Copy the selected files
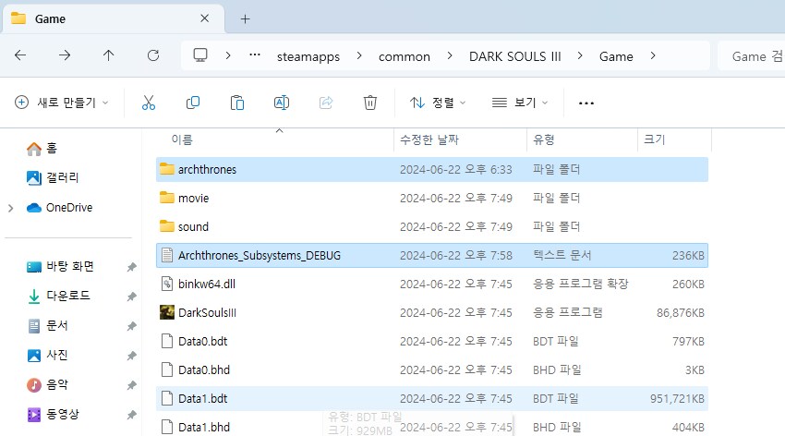Viewport: 785px width, 436px height. coord(193,103)
